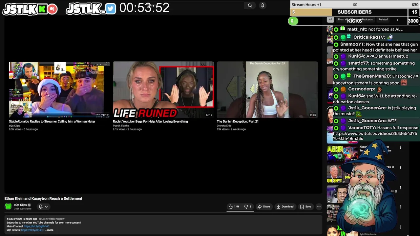Open the bit.ly Main Channel link
The width and height of the screenshot is (420, 236).
click(36, 226)
